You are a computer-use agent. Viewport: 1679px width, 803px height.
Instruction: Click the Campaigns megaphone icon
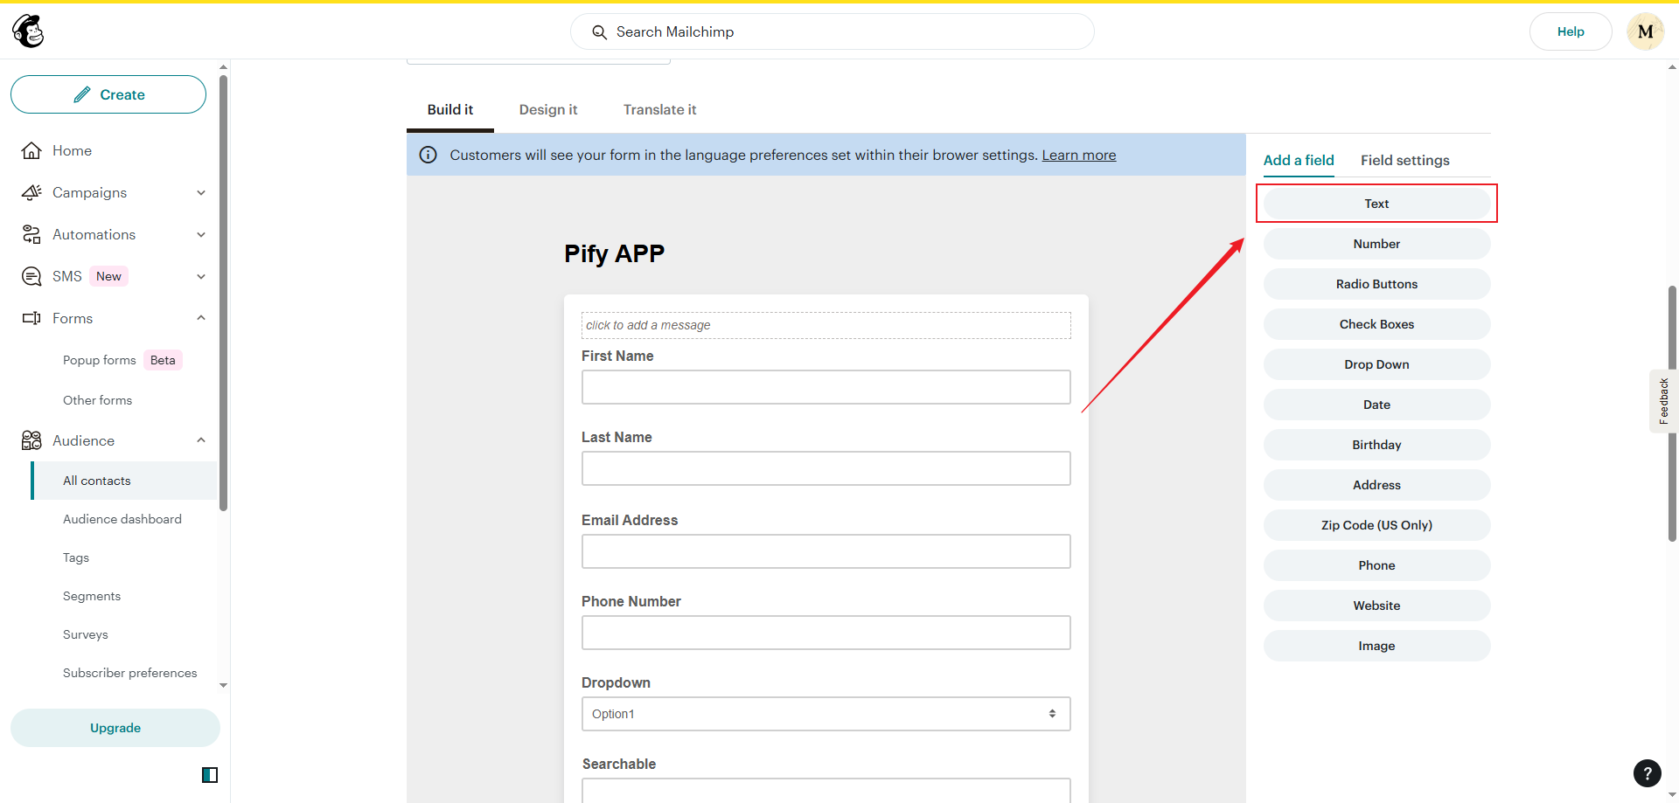tap(31, 192)
